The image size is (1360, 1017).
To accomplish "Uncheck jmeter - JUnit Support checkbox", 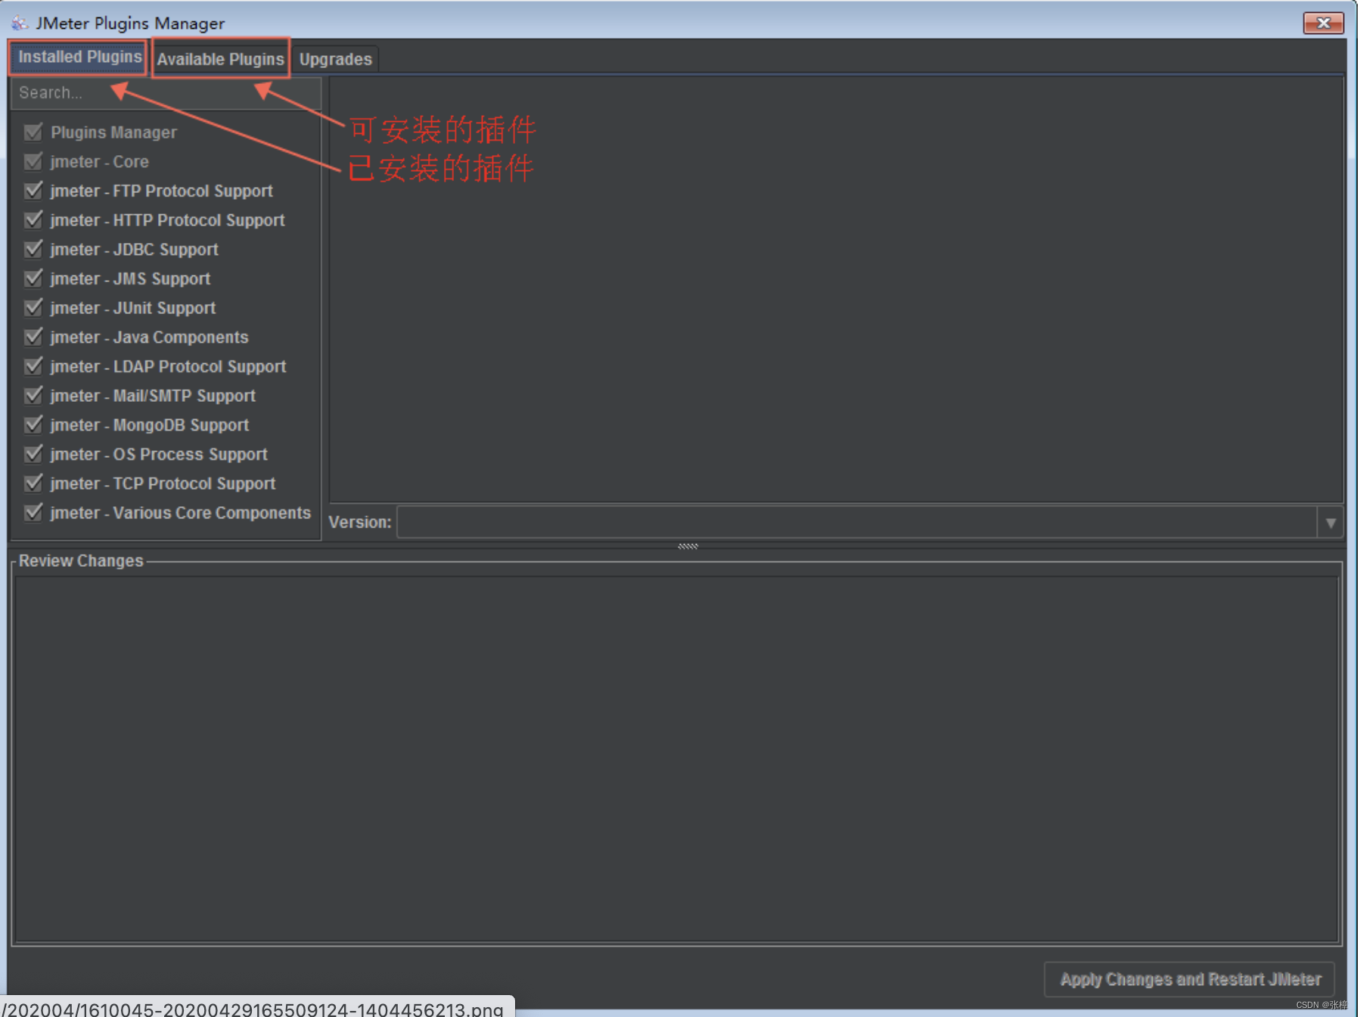I will [x=33, y=308].
